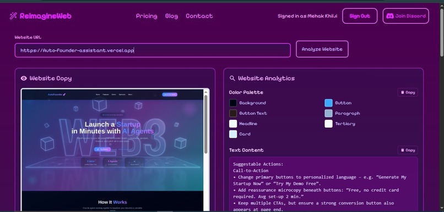Click the website preview thumbnail image
This screenshot has height=212, width=444.
point(112,150)
